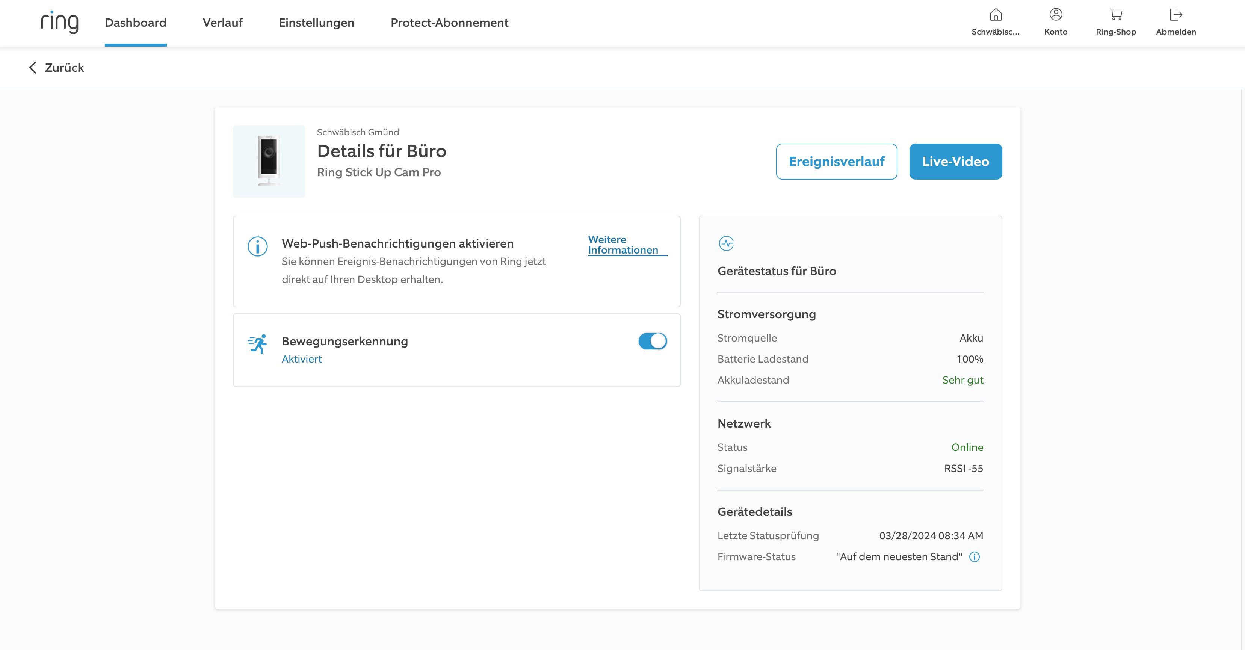Image resolution: width=1245 pixels, height=650 pixels.
Task: Open the Einstellungen tab
Action: point(316,23)
